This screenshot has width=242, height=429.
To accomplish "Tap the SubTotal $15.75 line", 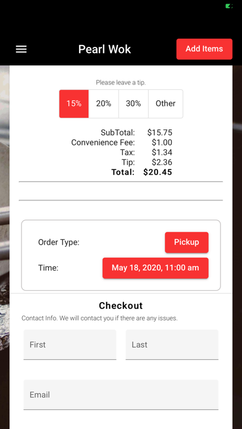I will pyautogui.click(x=136, y=133).
